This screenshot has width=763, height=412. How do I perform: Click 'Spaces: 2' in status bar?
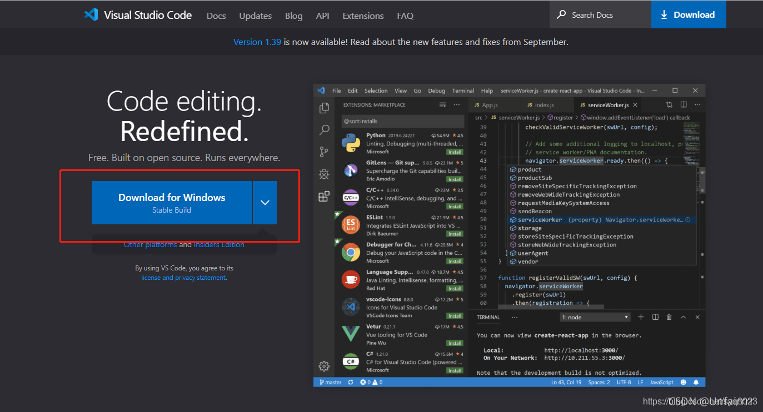(599, 382)
